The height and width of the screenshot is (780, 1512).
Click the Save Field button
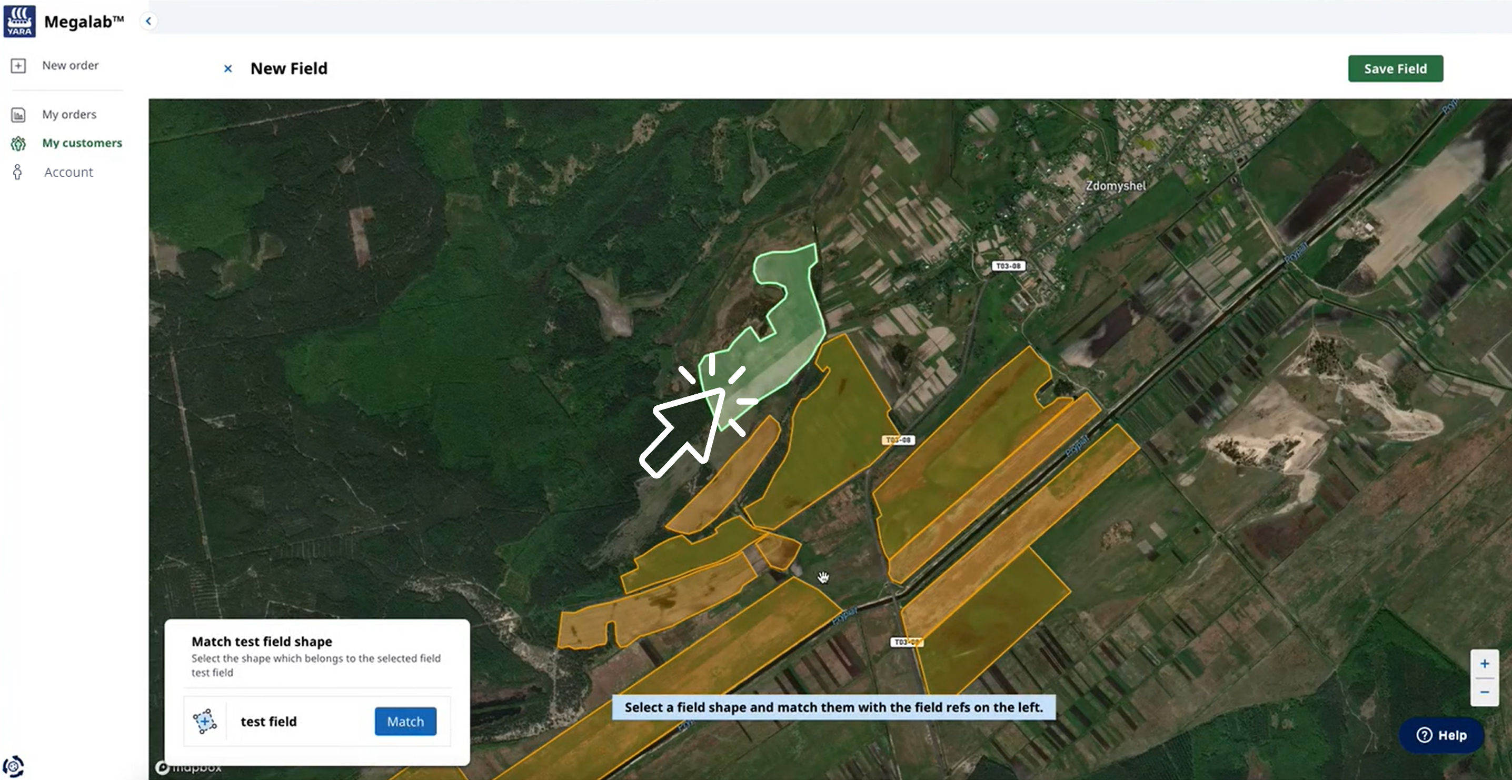pos(1395,68)
